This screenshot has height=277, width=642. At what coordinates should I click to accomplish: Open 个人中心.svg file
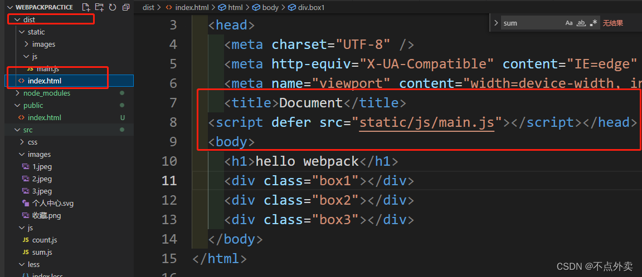53,204
